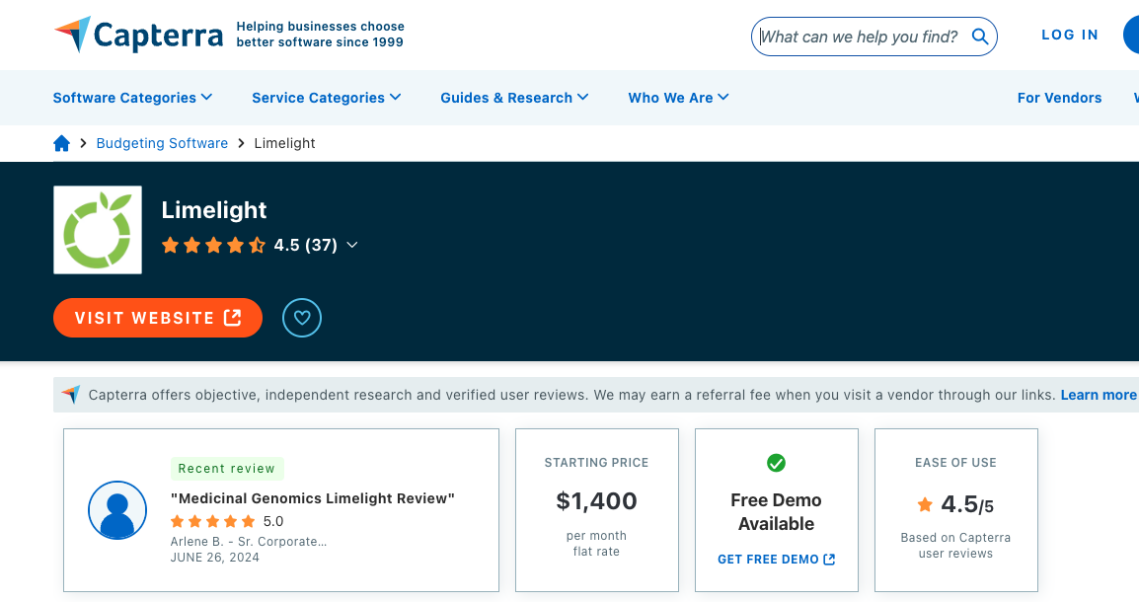Click GET FREE DEMO

coord(776,559)
